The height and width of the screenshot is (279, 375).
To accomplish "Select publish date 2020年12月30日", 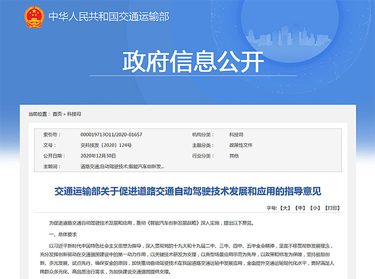I will [x=98, y=156].
